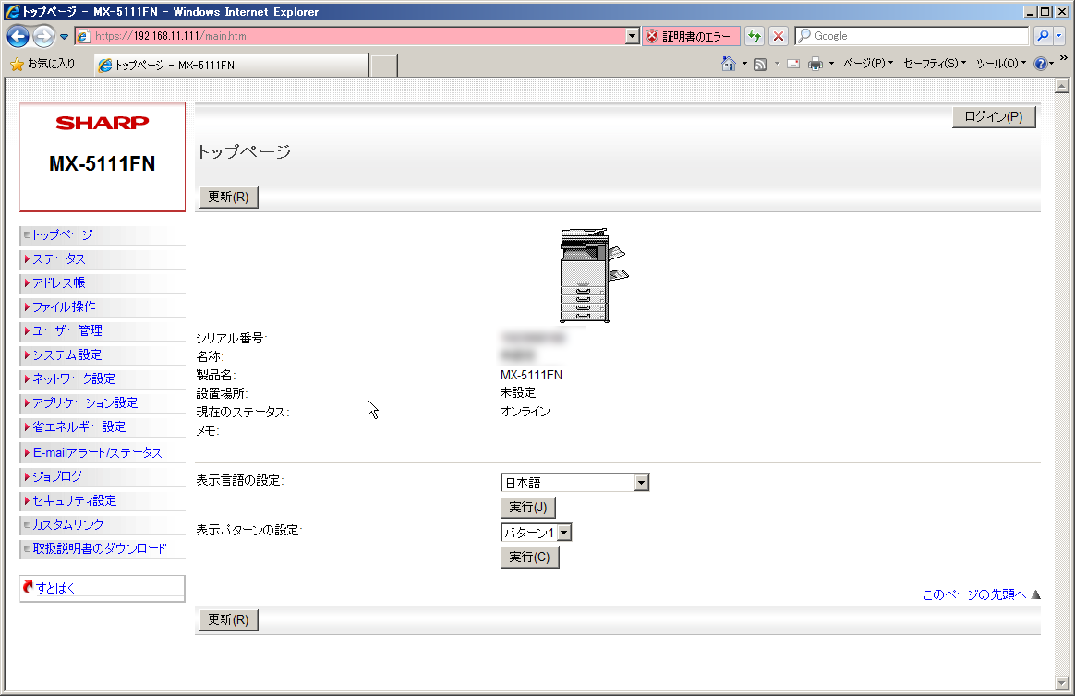Expand the address bar URL dropdown
The width and height of the screenshot is (1075, 696).
point(632,36)
